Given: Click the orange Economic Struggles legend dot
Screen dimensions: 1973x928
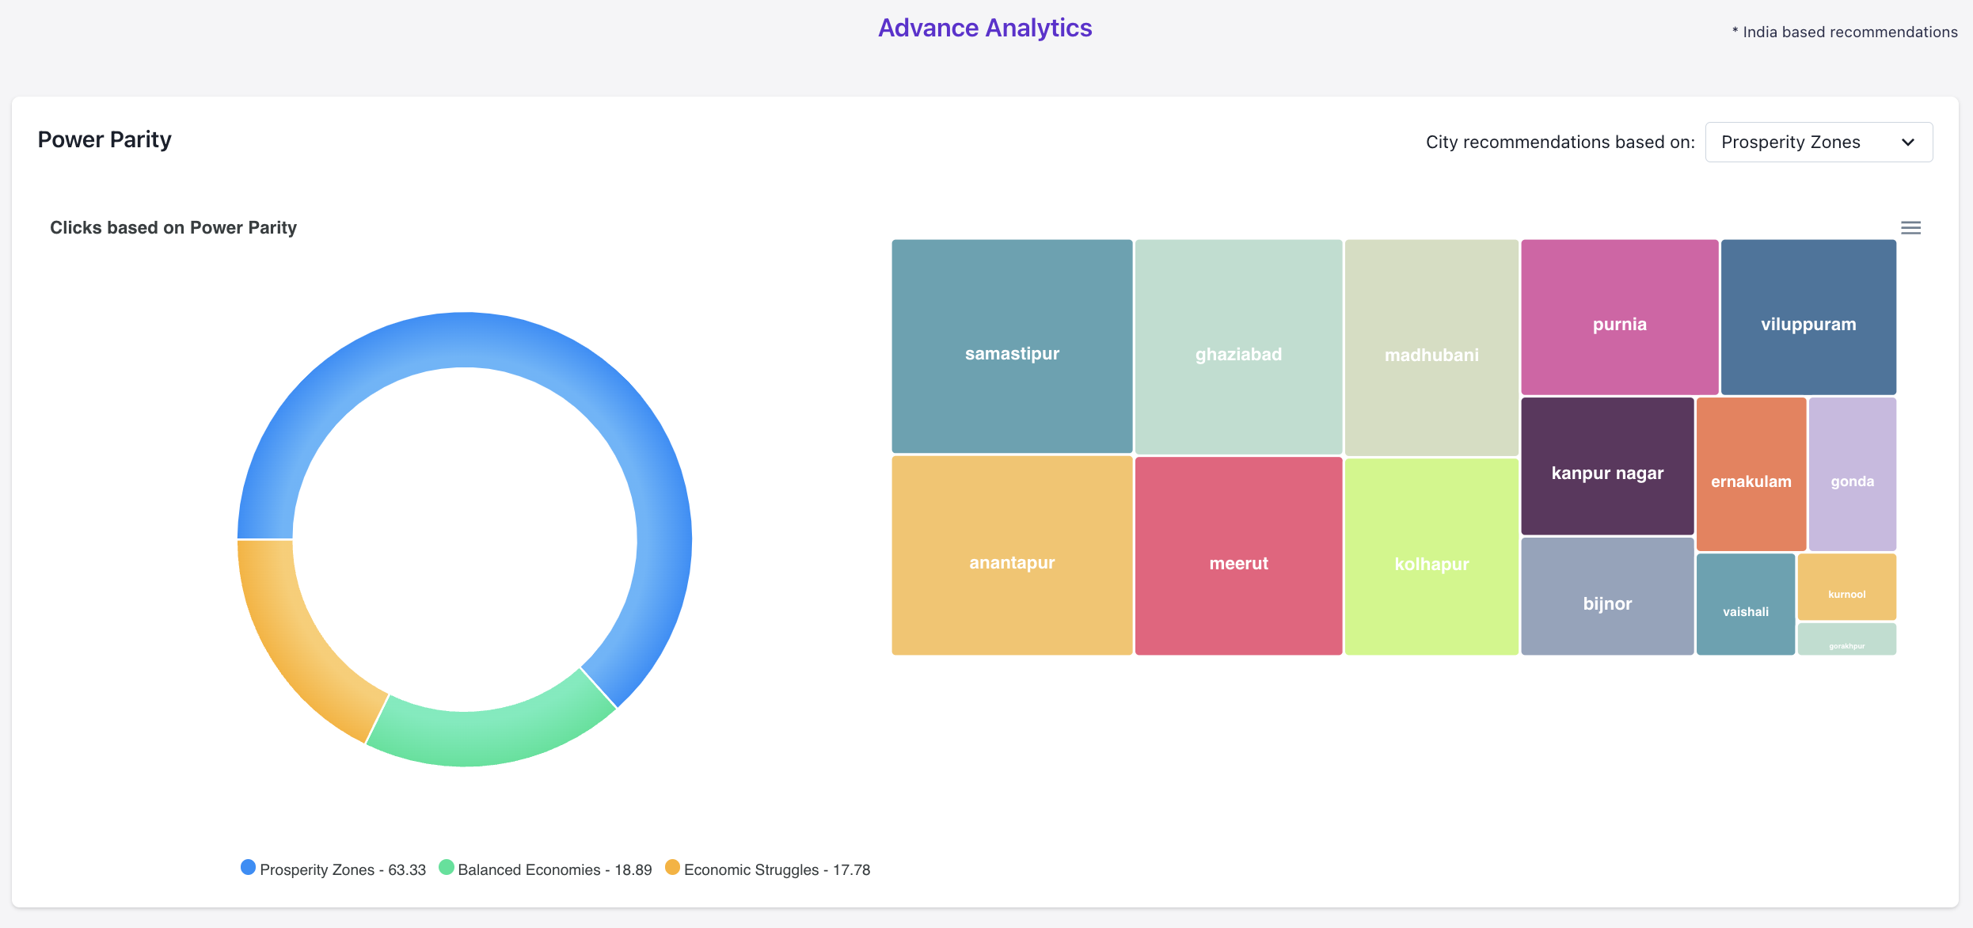Looking at the screenshot, I should tap(672, 868).
